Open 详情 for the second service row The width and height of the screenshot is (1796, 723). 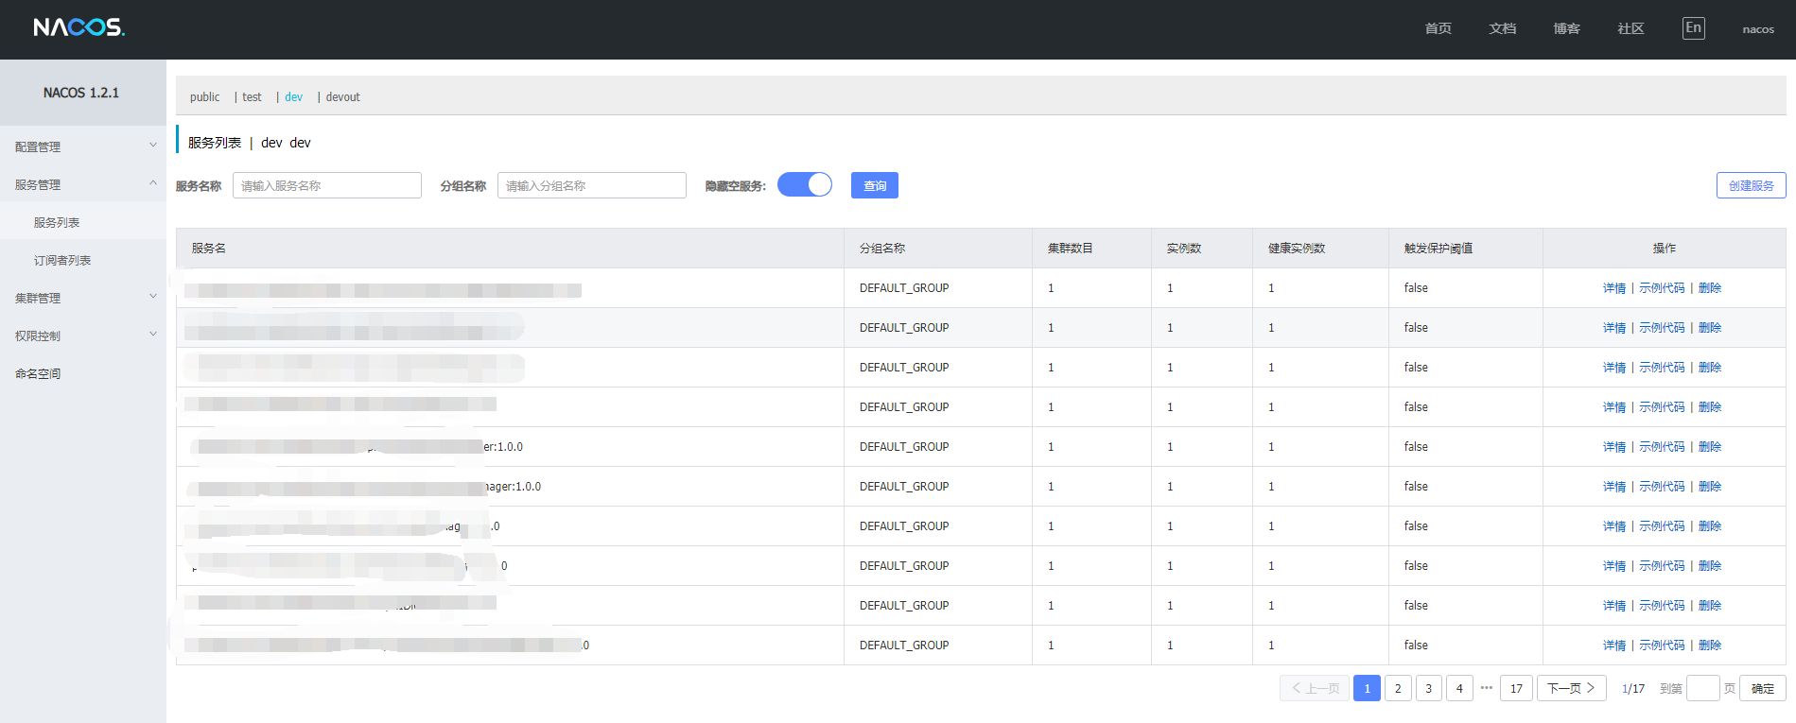pyautogui.click(x=1614, y=328)
